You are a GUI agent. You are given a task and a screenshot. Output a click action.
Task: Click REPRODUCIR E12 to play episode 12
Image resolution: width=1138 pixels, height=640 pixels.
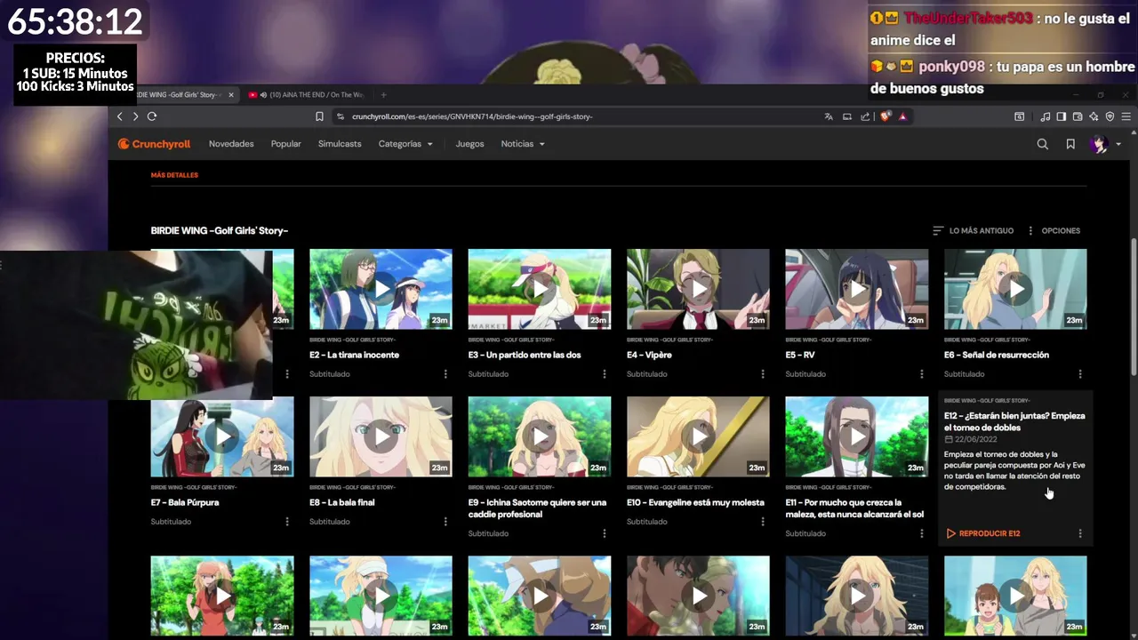982,533
